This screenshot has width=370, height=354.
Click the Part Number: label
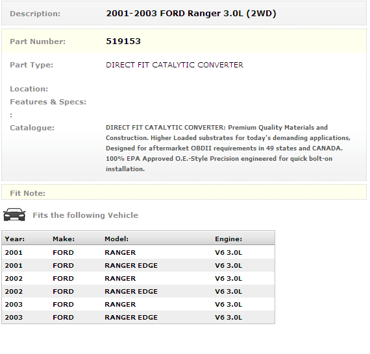38,41
